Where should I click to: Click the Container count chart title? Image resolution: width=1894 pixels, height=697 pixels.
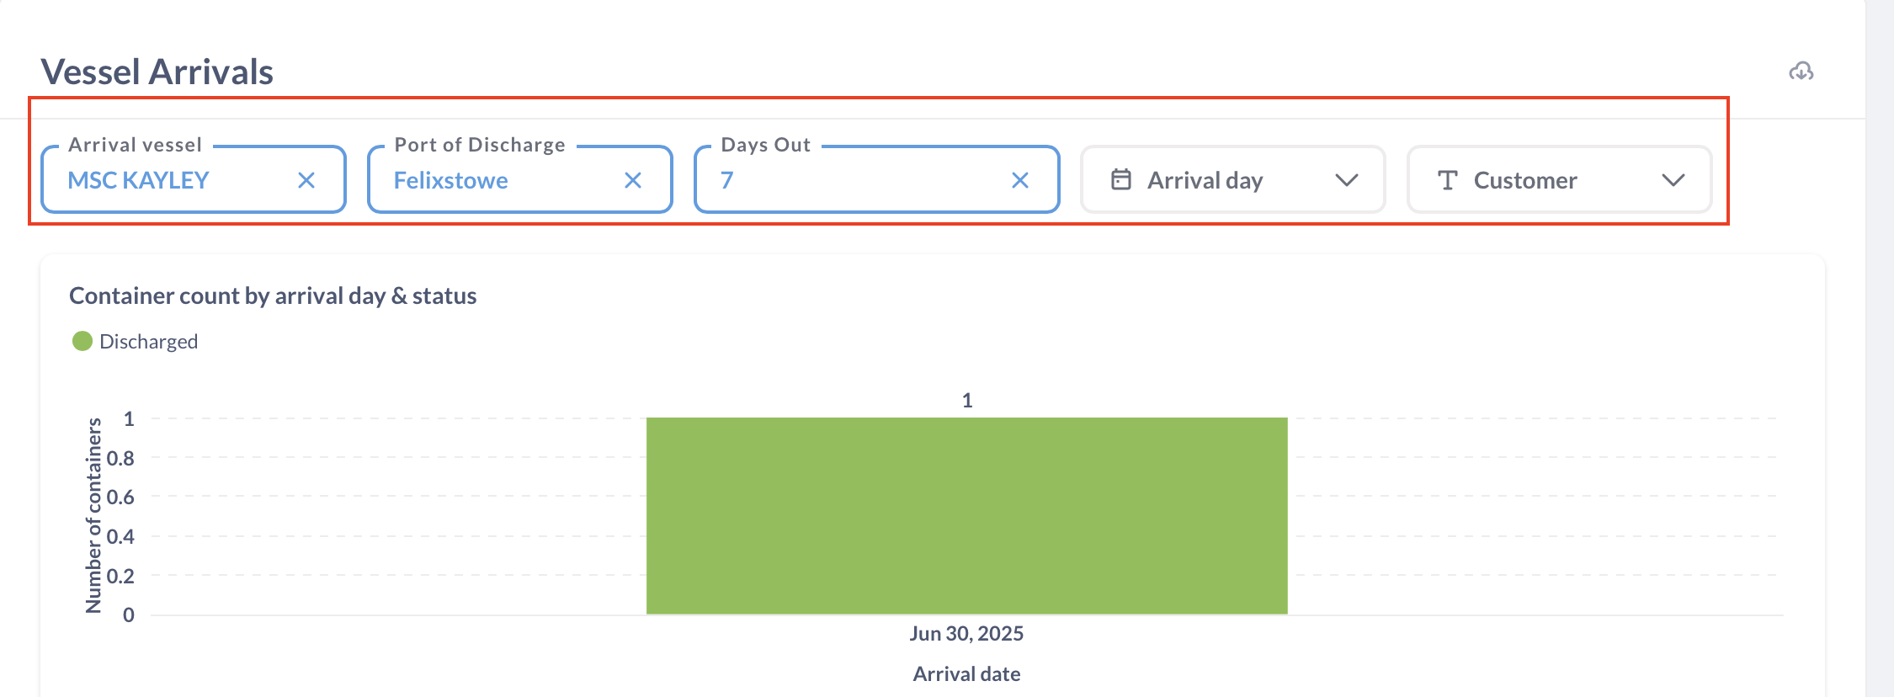273,296
